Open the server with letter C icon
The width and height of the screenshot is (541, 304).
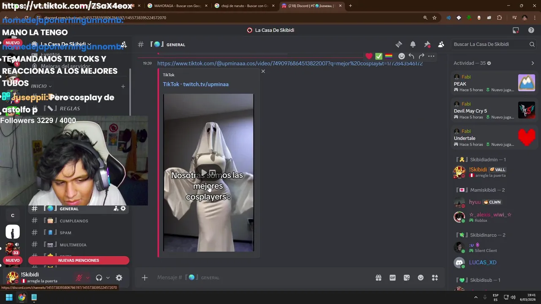[x=13, y=215]
